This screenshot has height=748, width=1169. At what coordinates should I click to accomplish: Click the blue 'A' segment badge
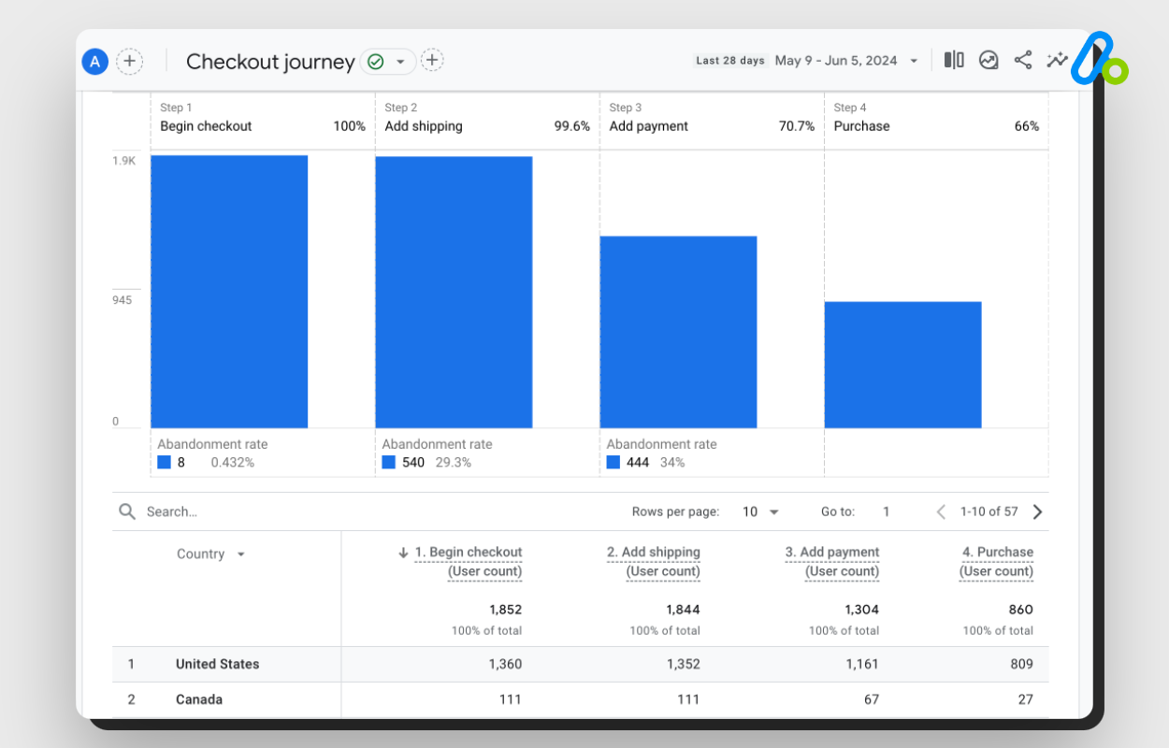(95, 62)
